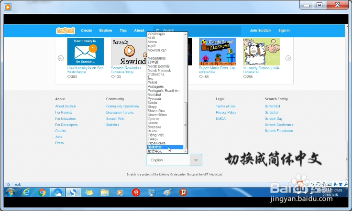Open the About Scratch footer link
The image size is (352, 211).
66,106
